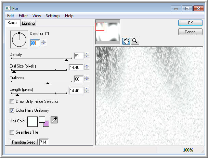Image resolution: width=208 pixels, height=158 pixels.
Task: Choose the purple background color square
Action: pos(47,124)
